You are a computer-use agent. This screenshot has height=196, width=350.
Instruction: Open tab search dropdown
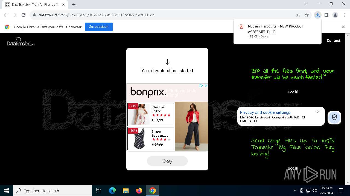pyautogui.click(x=306, y=4)
